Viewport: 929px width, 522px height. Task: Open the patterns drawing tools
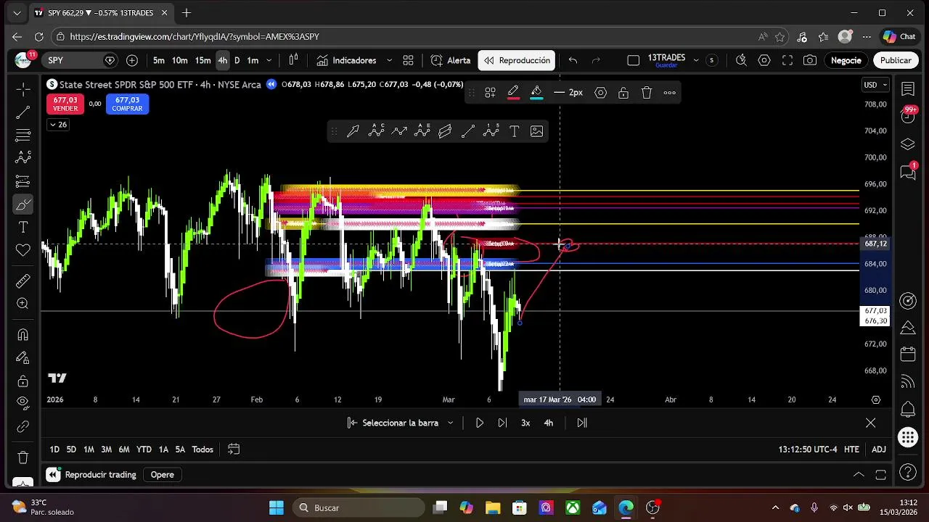point(22,158)
